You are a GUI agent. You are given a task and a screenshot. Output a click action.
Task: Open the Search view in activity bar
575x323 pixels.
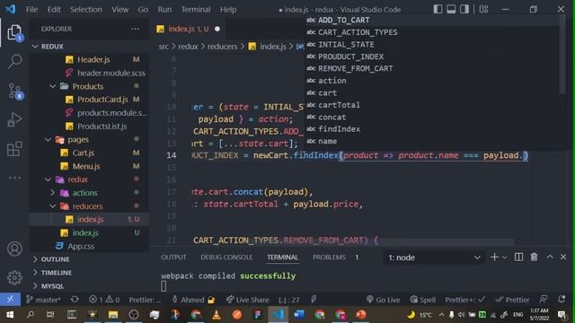14,61
